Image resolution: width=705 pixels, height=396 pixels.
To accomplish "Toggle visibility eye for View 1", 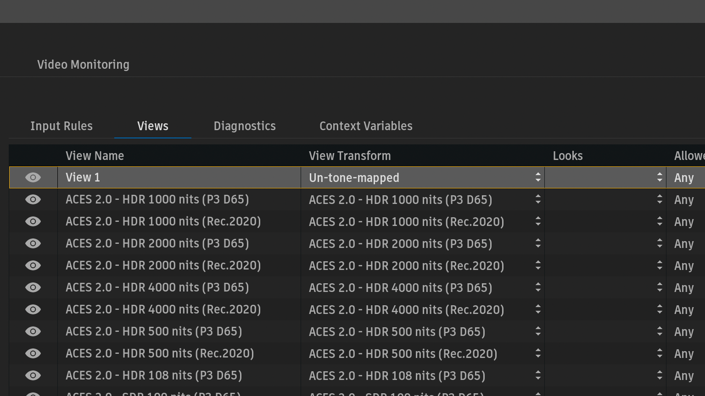I will pos(33,177).
